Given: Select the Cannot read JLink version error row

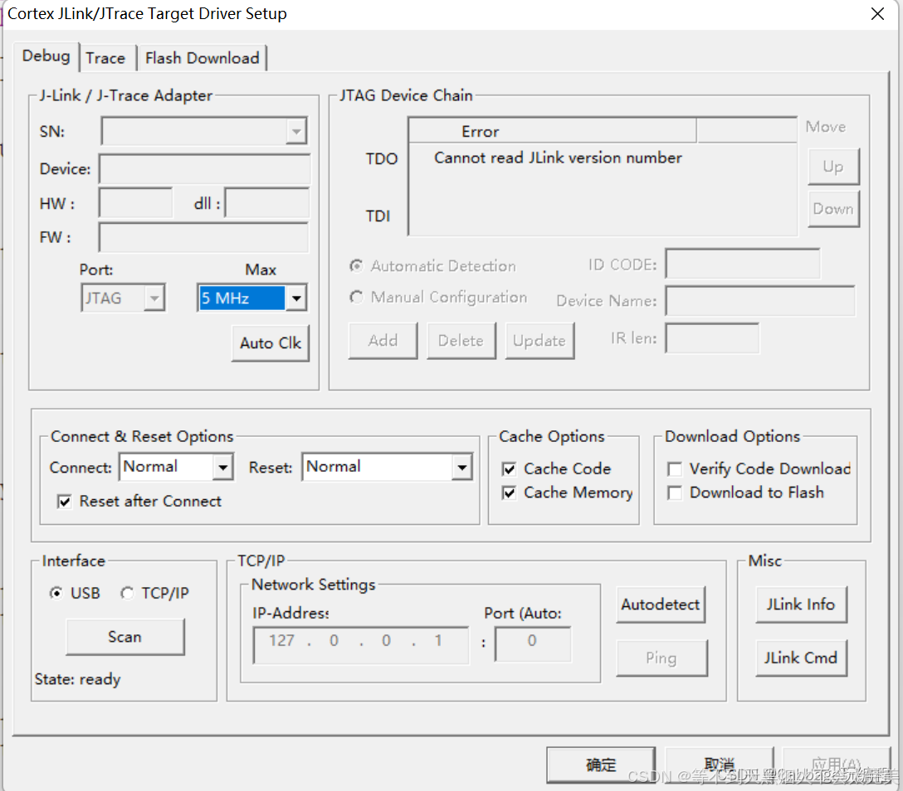Looking at the screenshot, I should 556,158.
